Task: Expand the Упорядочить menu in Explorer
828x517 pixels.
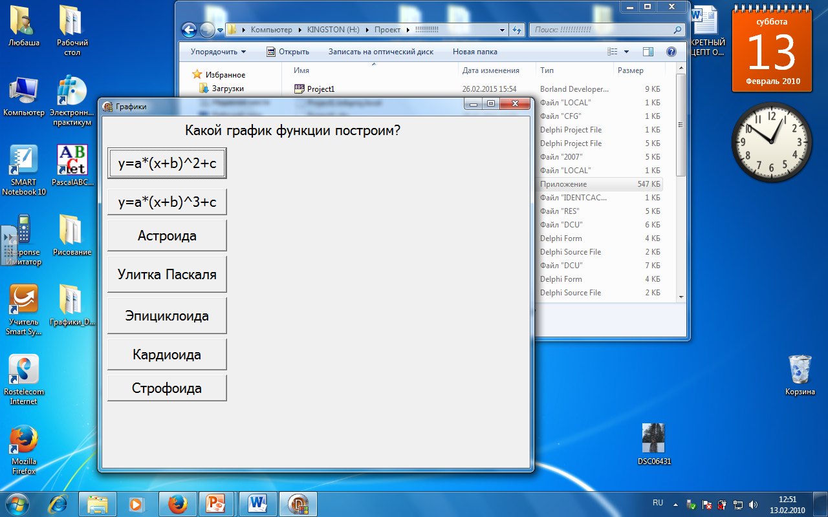Action: [218, 52]
